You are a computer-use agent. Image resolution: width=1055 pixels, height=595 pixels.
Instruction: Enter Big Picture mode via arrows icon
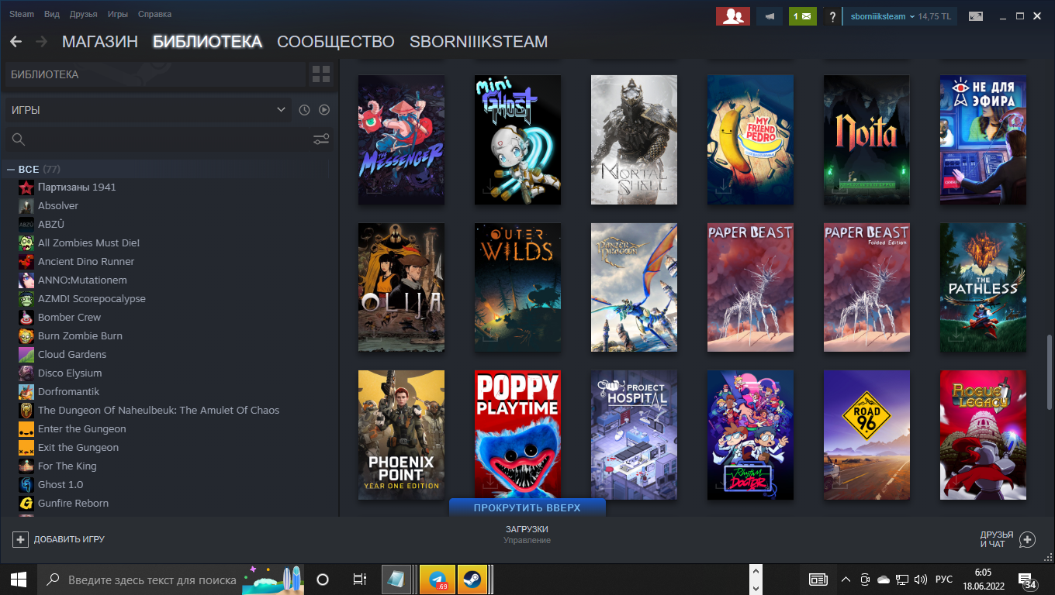click(976, 16)
